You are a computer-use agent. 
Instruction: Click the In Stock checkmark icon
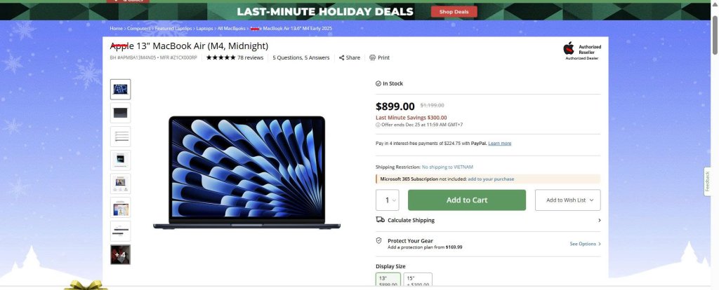click(378, 83)
